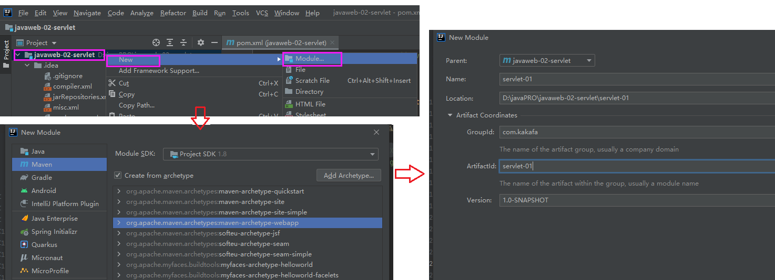Open the Analyze menu
This screenshot has width=775, height=280.
pos(142,13)
